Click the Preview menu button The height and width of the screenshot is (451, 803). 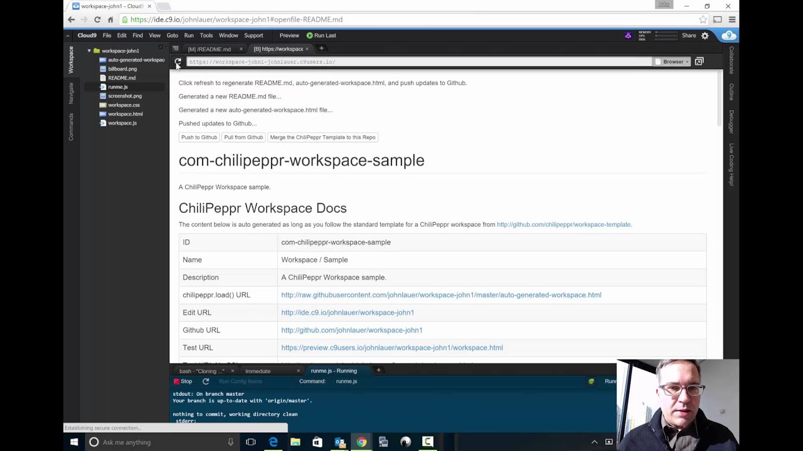289,36
